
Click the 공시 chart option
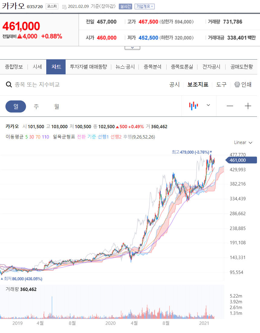174,84
